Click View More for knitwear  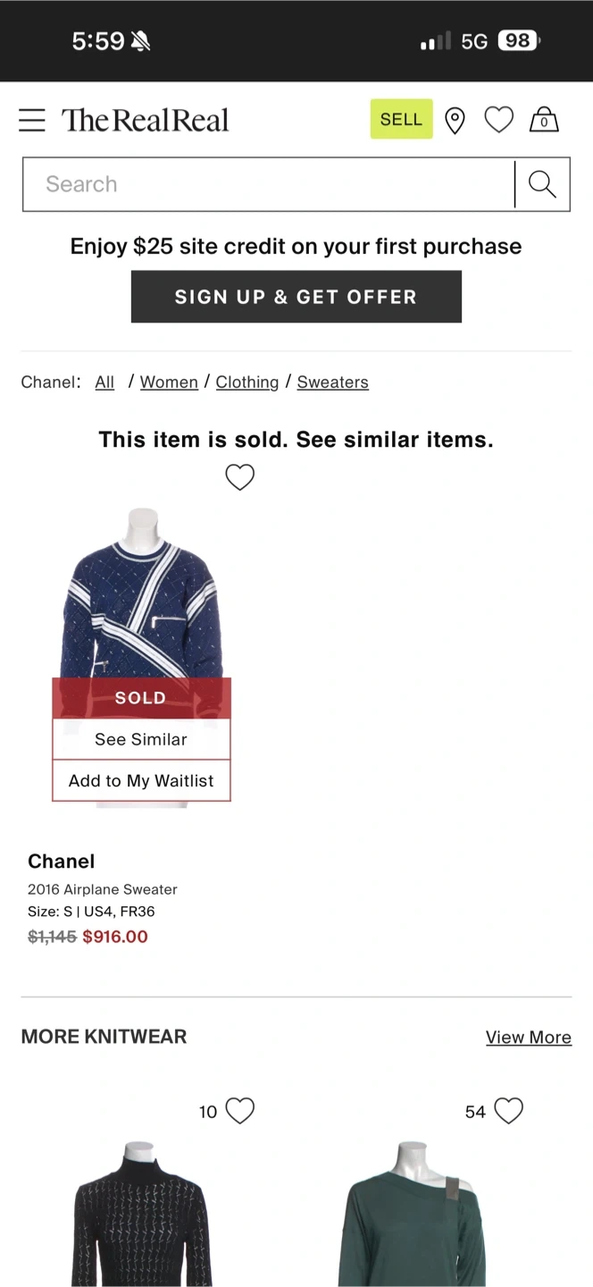tap(529, 1037)
